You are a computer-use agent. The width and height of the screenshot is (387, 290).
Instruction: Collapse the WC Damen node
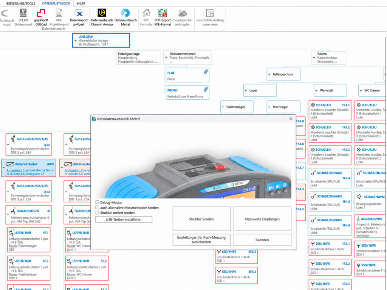point(361,91)
